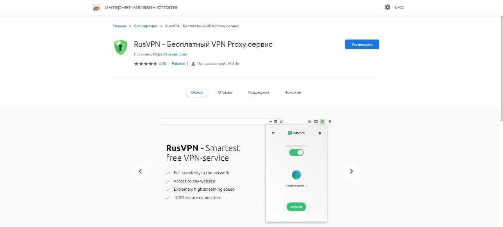This screenshot has height=227, width=503.
Task: Click the RusVPN green shield icon
Action: point(121,47)
